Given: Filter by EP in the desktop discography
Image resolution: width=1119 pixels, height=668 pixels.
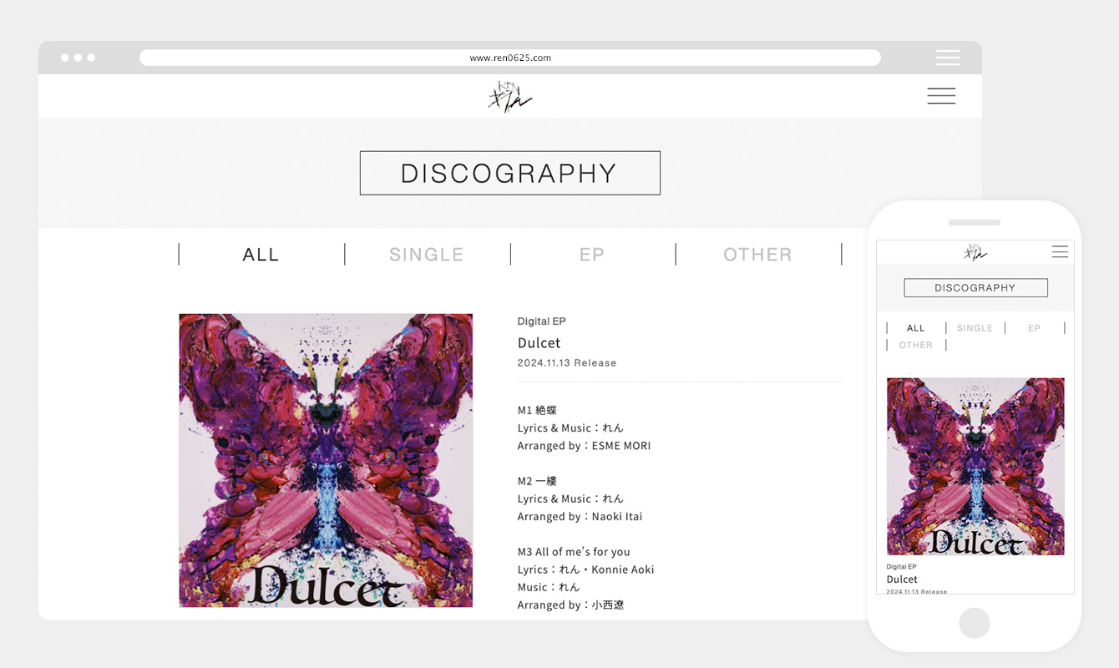Looking at the screenshot, I should point(592,255).
